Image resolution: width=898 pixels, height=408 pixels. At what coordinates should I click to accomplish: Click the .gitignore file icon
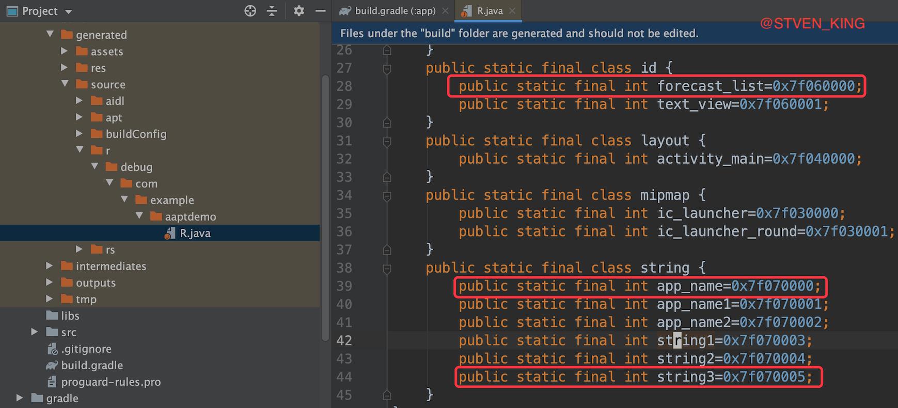(52, 349)
